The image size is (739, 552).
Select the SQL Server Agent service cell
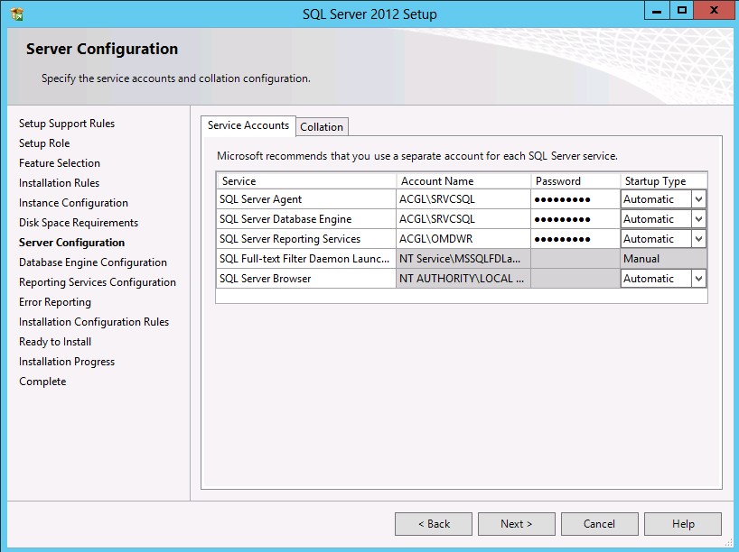[306, 199]
